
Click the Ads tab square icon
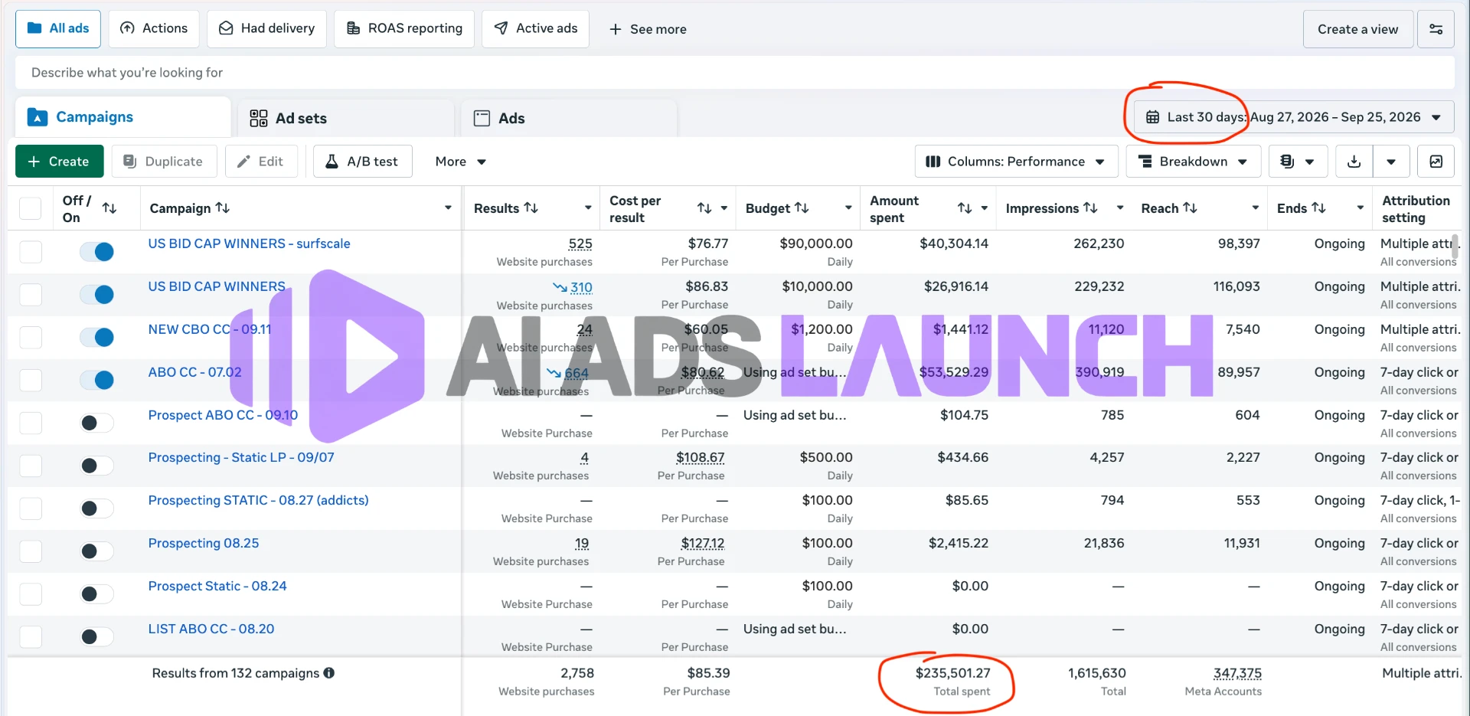coord(482,118)
